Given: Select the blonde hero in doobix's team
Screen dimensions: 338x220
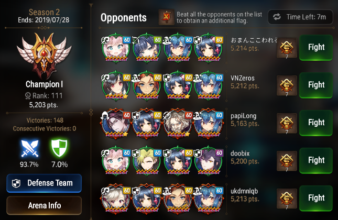Looking at the screenshot, I should (x=147, y=161).
